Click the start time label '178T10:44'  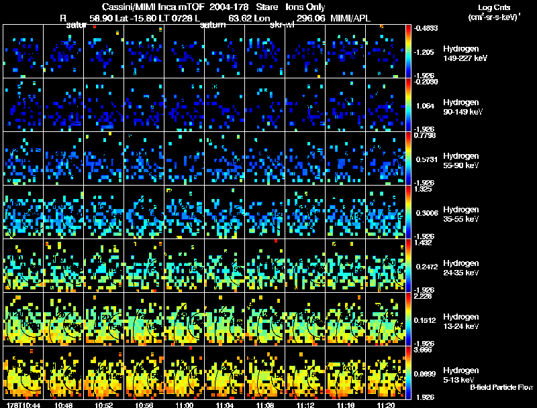(x=23, y=405)
